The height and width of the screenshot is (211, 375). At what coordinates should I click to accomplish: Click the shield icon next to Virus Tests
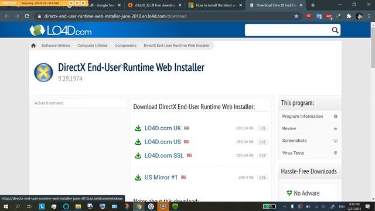(x=336, y=153)
